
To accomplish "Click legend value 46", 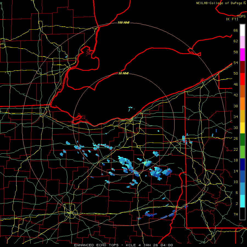I will [x=236, y=85].
